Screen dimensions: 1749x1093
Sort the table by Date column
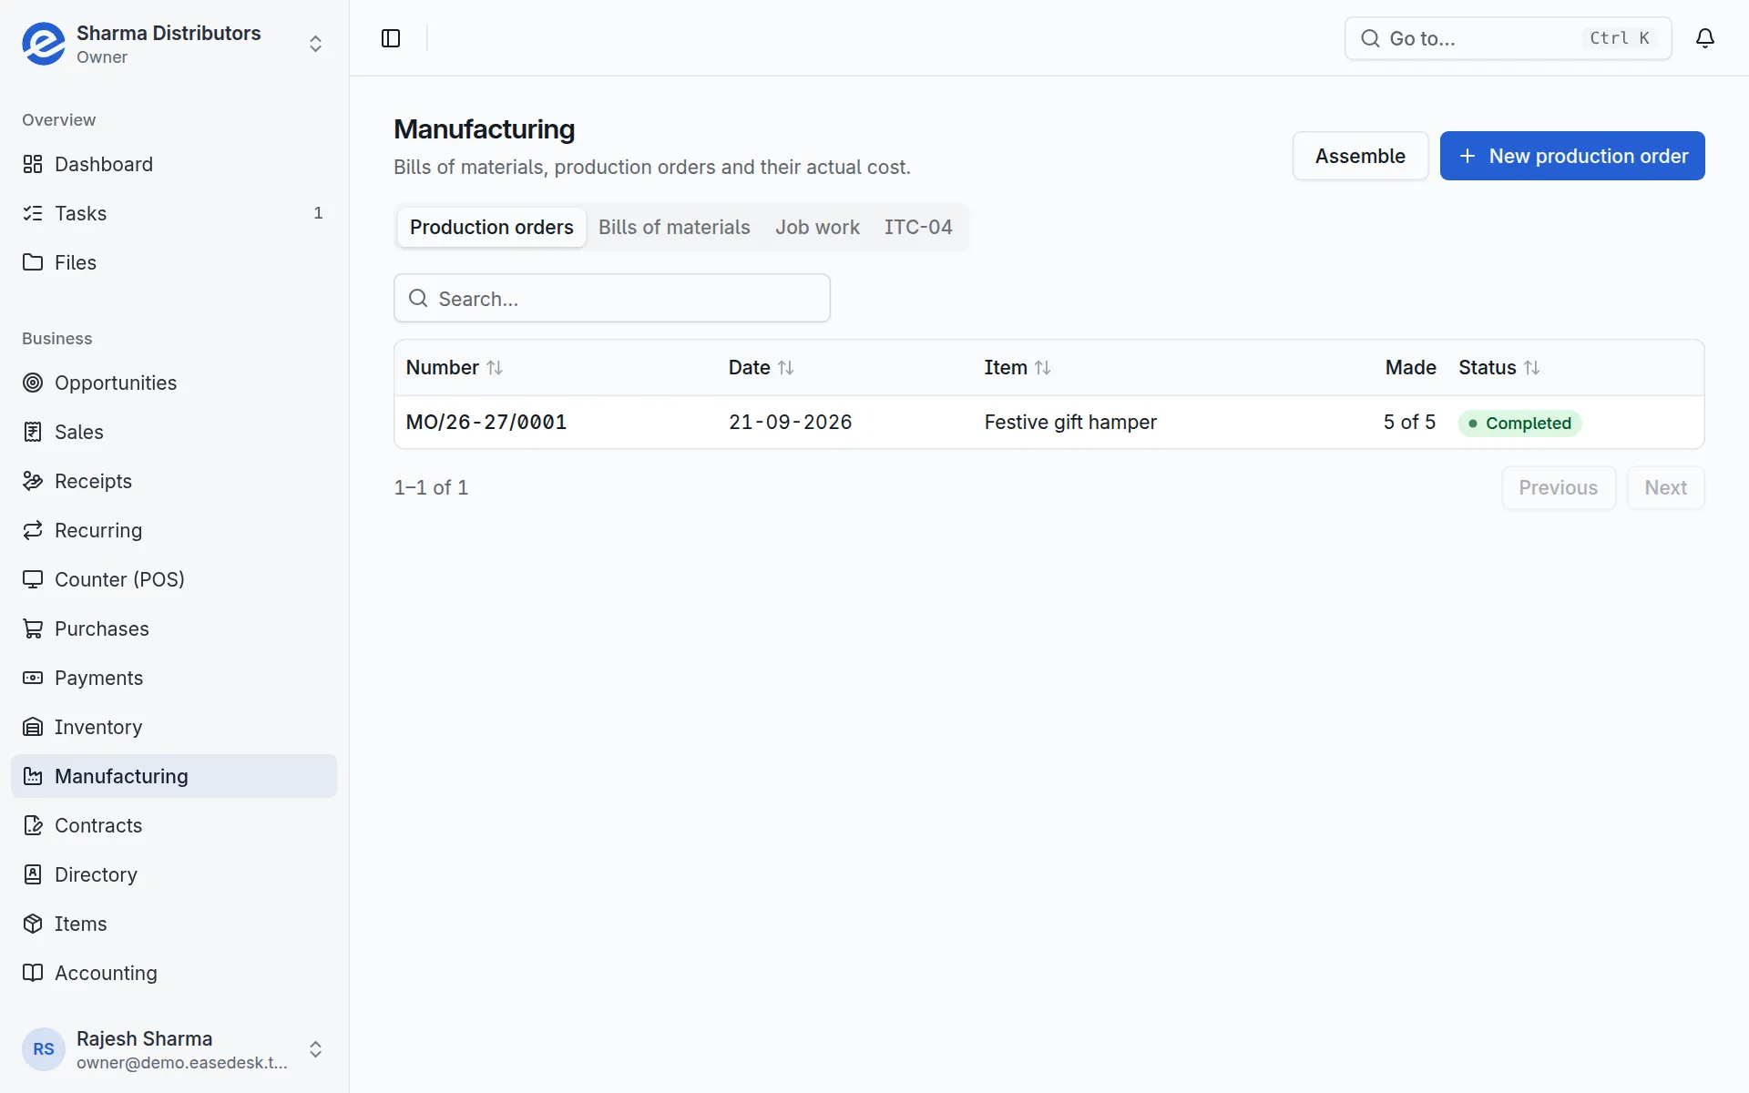click(x=762, y=367)
